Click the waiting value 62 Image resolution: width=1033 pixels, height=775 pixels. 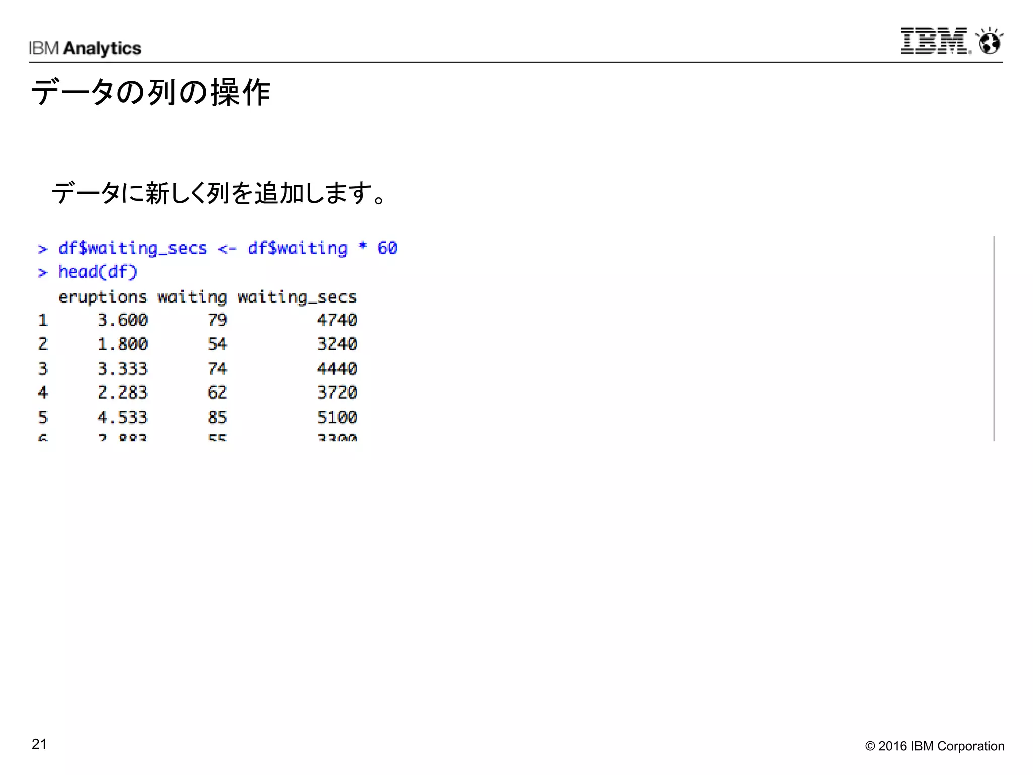tap(217, 393)
